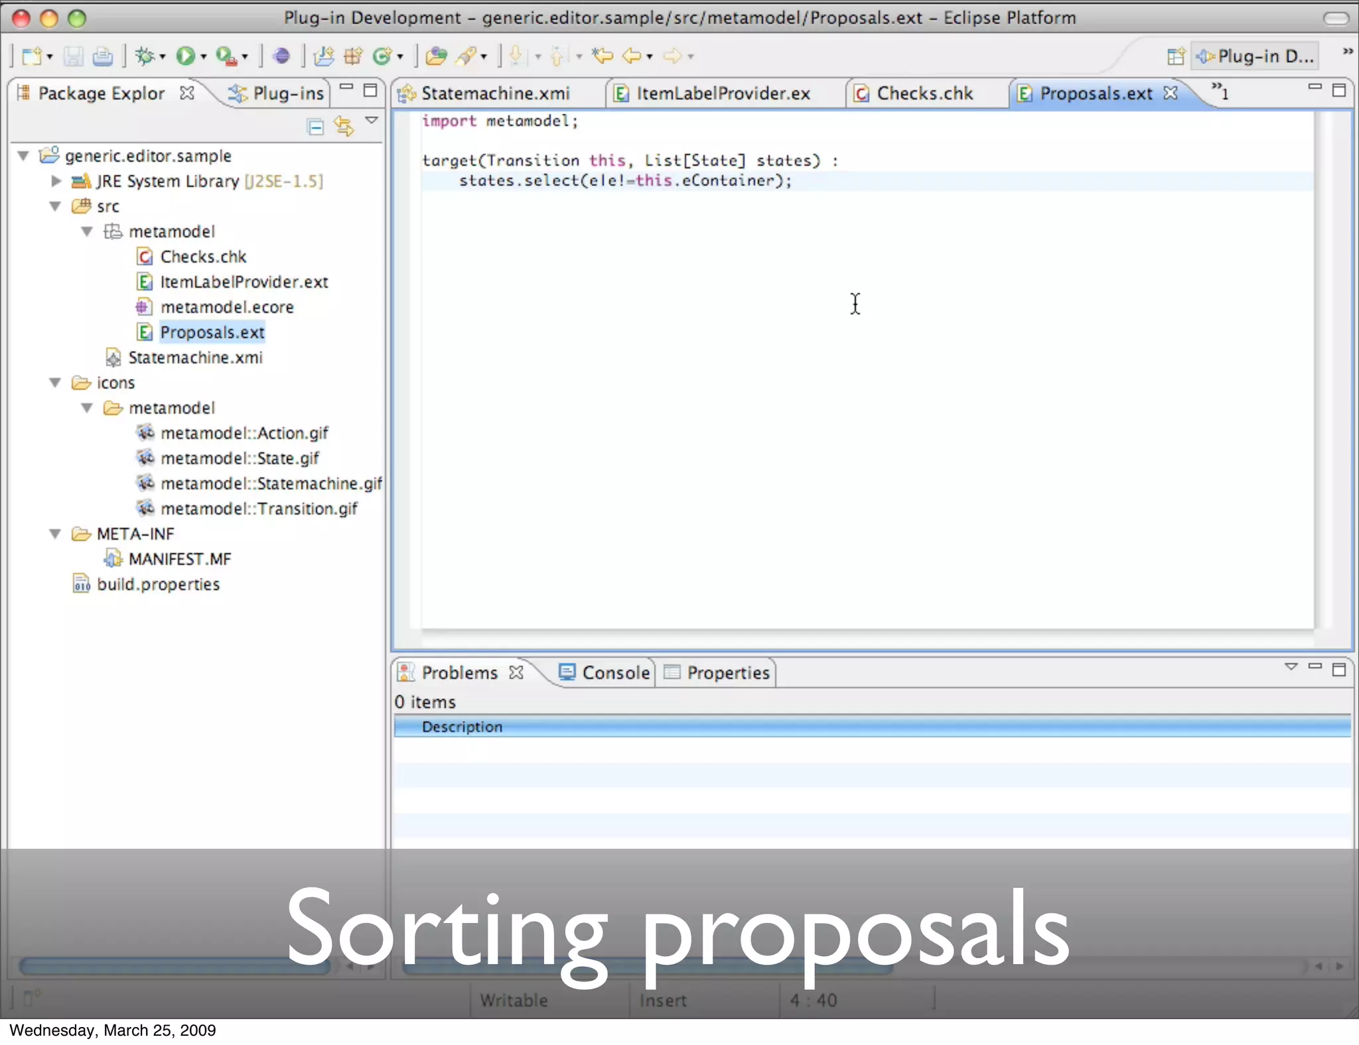The height and width of the screenshot is (1045, 1359).
Task: Open the Run button dropdown arrow
Action: [204, 57]
